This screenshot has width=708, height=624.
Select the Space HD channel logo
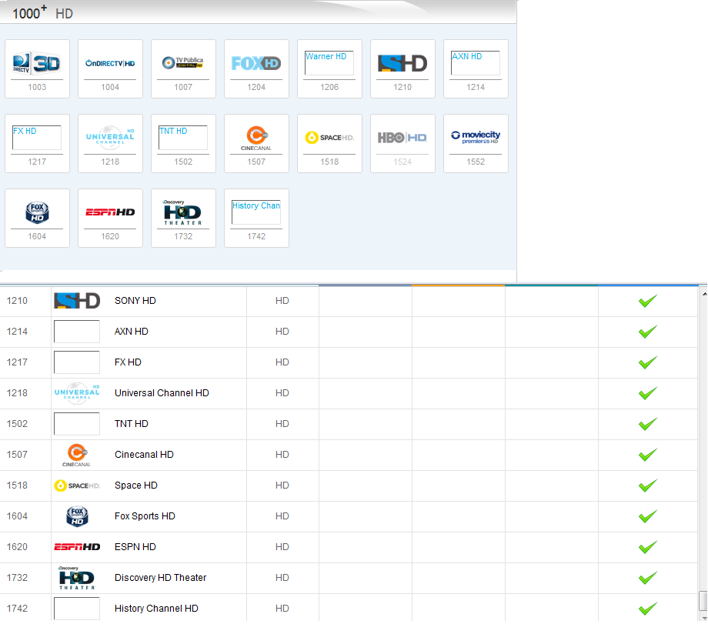pos(329,137)
